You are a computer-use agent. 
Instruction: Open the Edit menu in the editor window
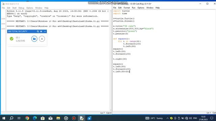(120, 8)
